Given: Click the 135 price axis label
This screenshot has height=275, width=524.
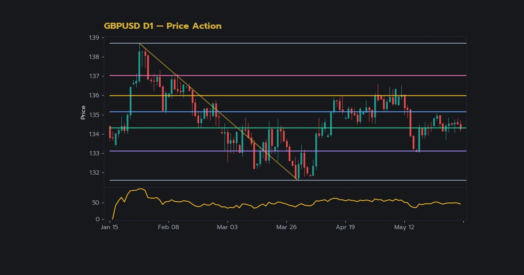Looking at the screenshot, I should pyautogui.click(x=94, y=115).
